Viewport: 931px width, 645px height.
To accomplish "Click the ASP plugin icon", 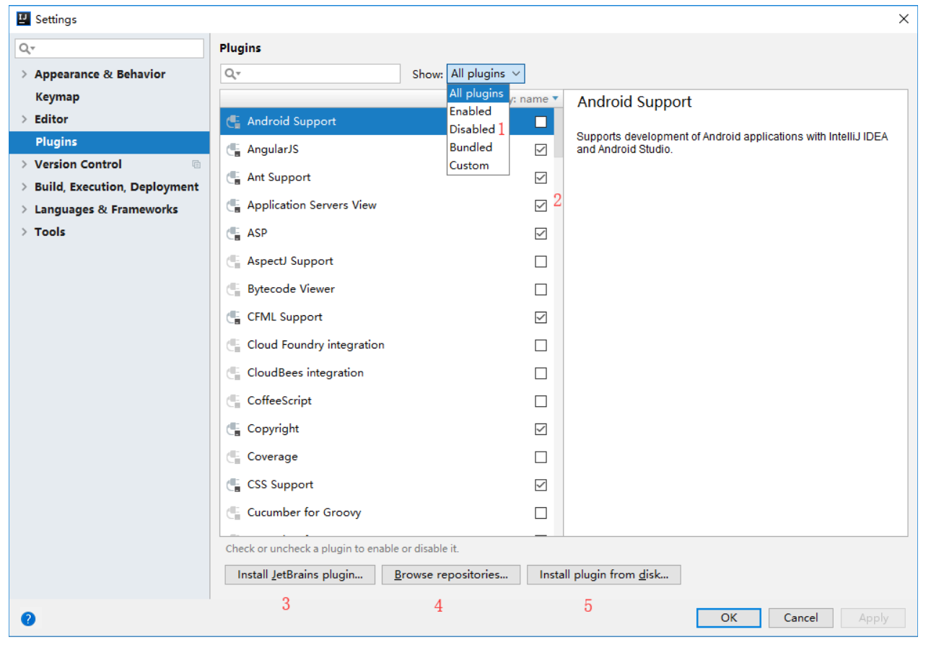I will tap(233, 233).
